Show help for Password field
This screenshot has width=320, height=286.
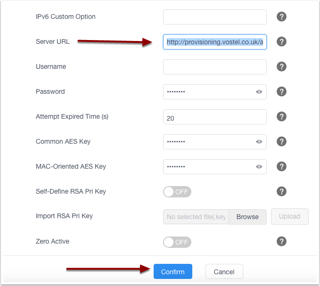(281, 92)
